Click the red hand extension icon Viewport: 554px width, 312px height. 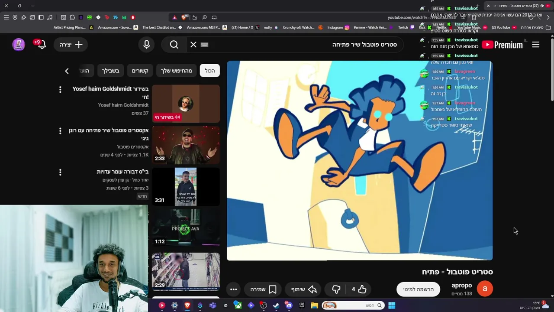(133, 17)
